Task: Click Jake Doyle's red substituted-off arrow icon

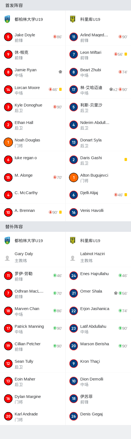Action: pos(55,37)
